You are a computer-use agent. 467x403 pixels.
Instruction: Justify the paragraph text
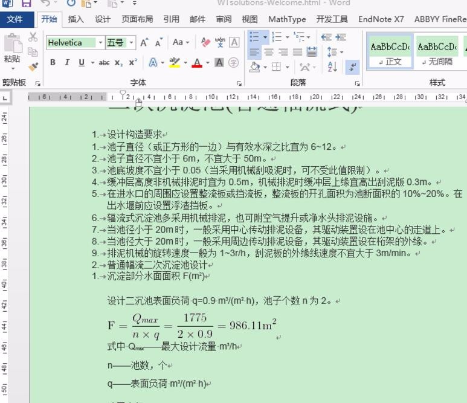tap(297, 53)
